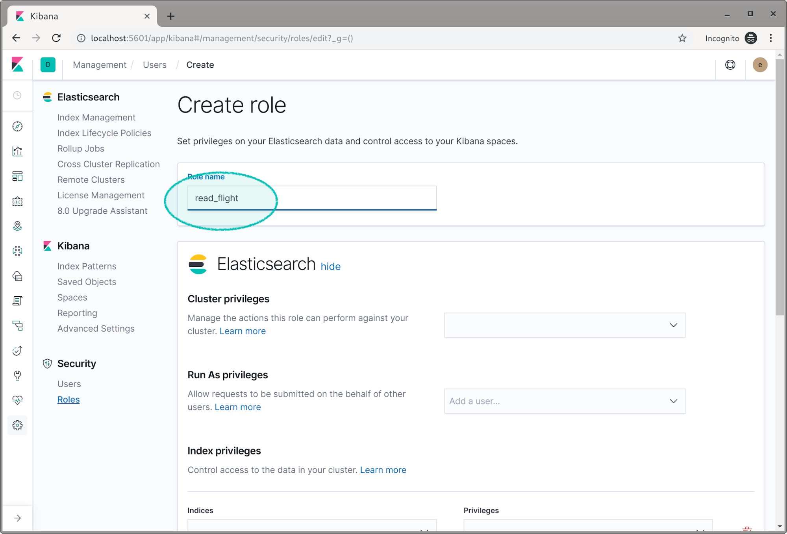Image resolution: width=787 pixels, height=534 pixels.
Task: Click the Role name input field
Action: tap(312, 198)
